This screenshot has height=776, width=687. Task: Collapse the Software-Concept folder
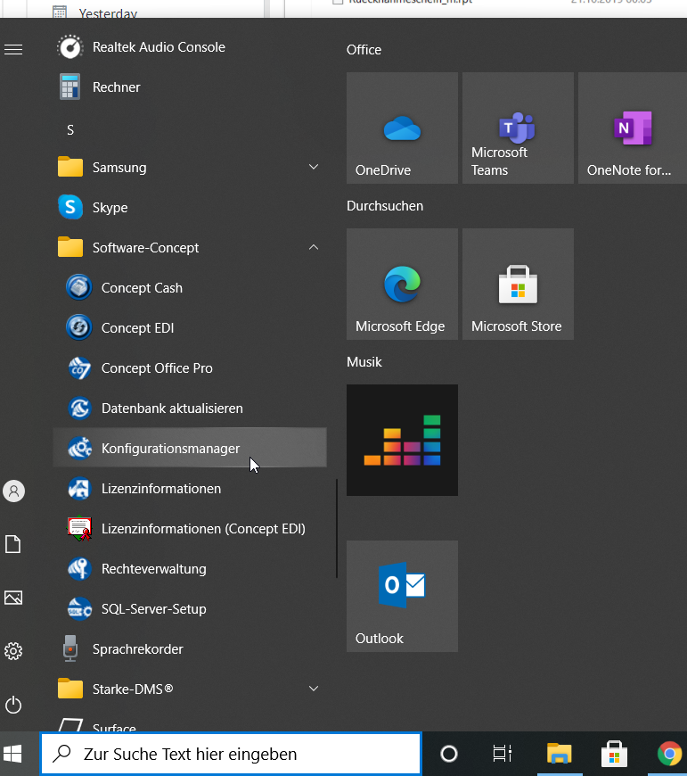313,248
